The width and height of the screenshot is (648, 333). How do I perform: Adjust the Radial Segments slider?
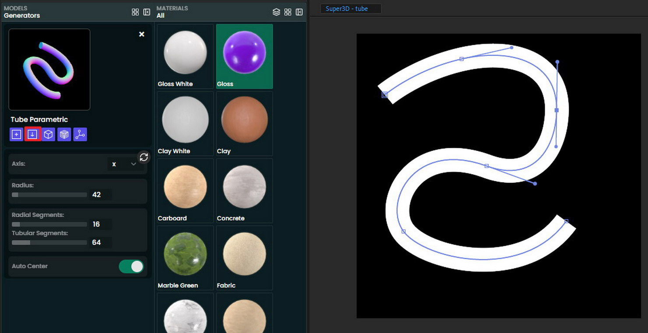coord(49,224)
